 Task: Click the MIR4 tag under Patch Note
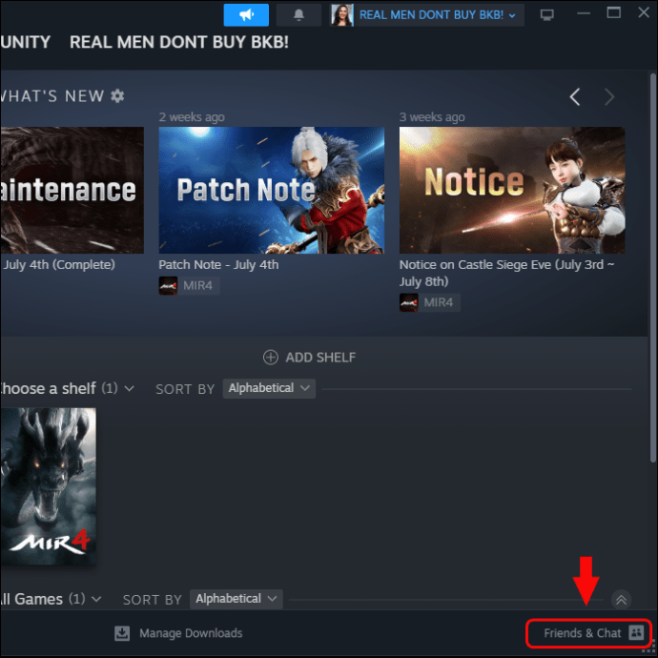pyautogui.click(x=189, y=286)
